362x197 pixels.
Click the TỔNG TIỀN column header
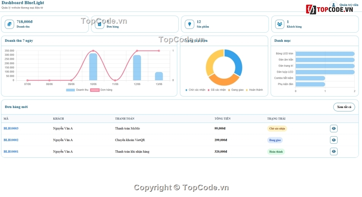pos(223,119)
